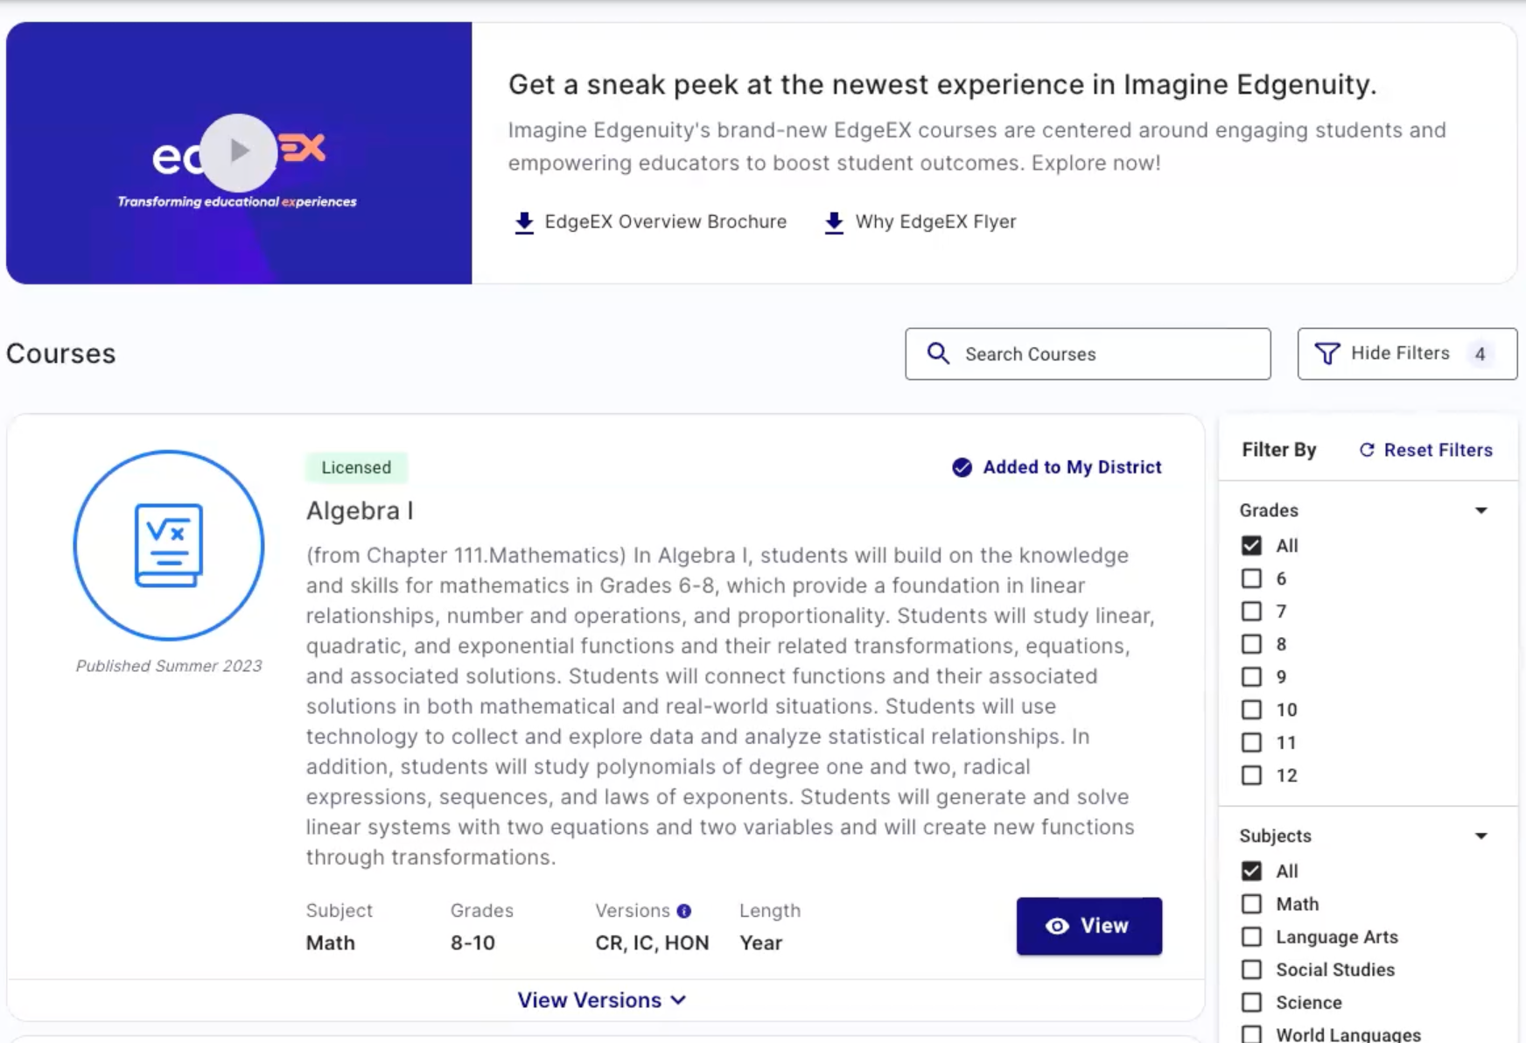Click the Versions info icon
The height and width of the screenshot is (1043, 1526).
(x=684, y=911)
